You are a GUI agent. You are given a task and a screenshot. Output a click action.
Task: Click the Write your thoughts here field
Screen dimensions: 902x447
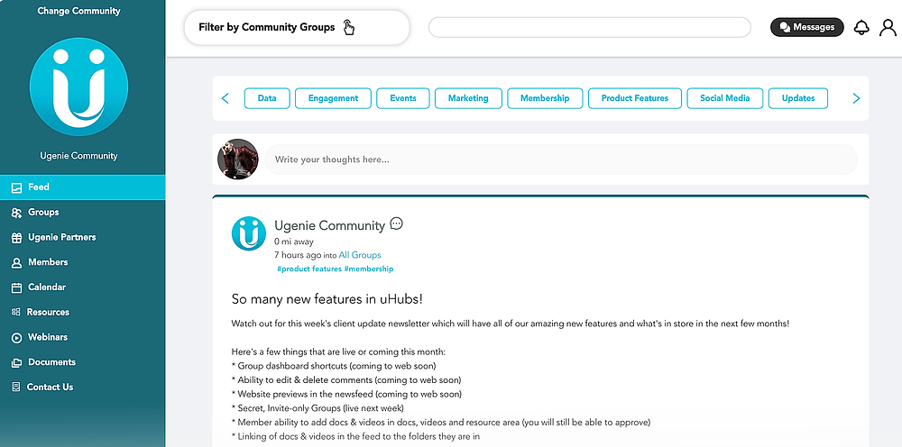561,160
